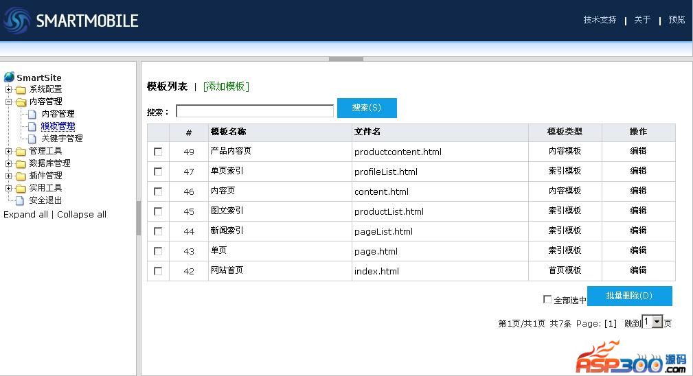Click the SmartMobile swirl logo
The height and width of the screenshot is (376, 693).
pos(16,21)
